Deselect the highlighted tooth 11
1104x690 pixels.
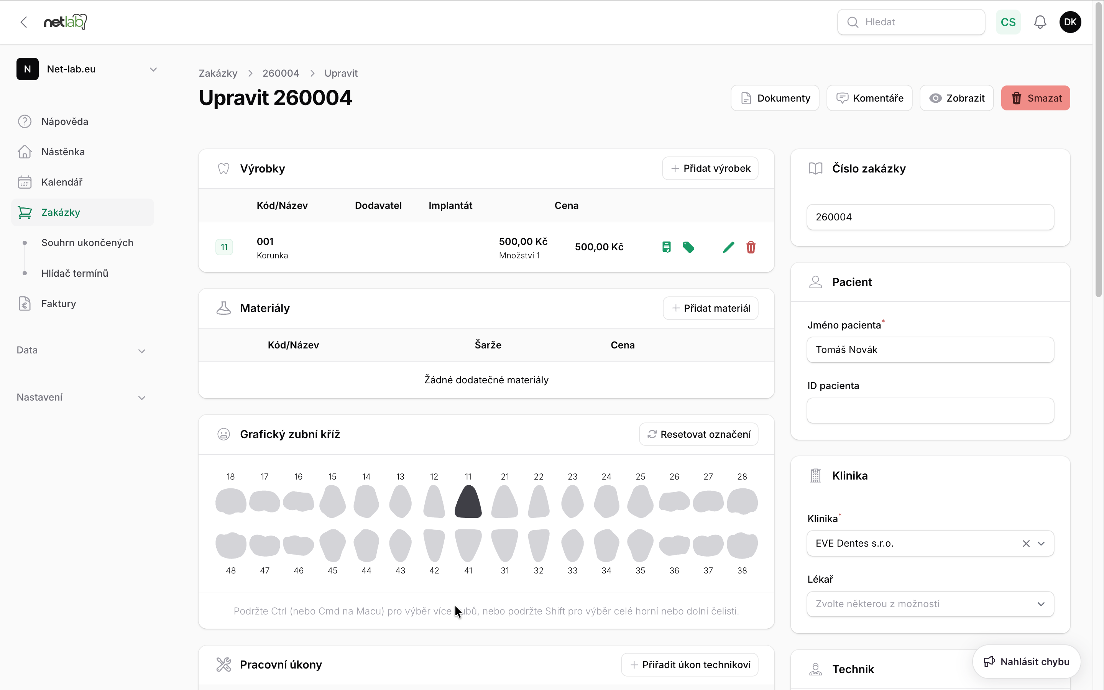[x=468, y=501]
